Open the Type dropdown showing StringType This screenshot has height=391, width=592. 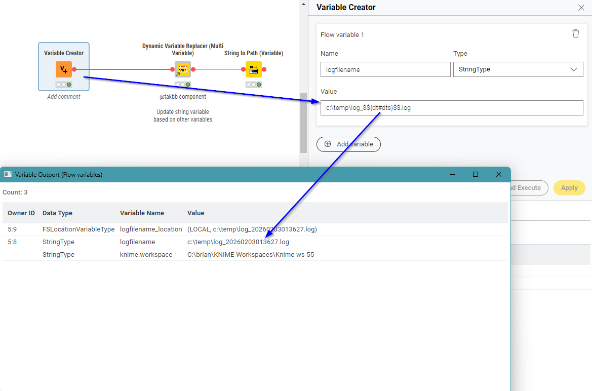click(518, 69)
